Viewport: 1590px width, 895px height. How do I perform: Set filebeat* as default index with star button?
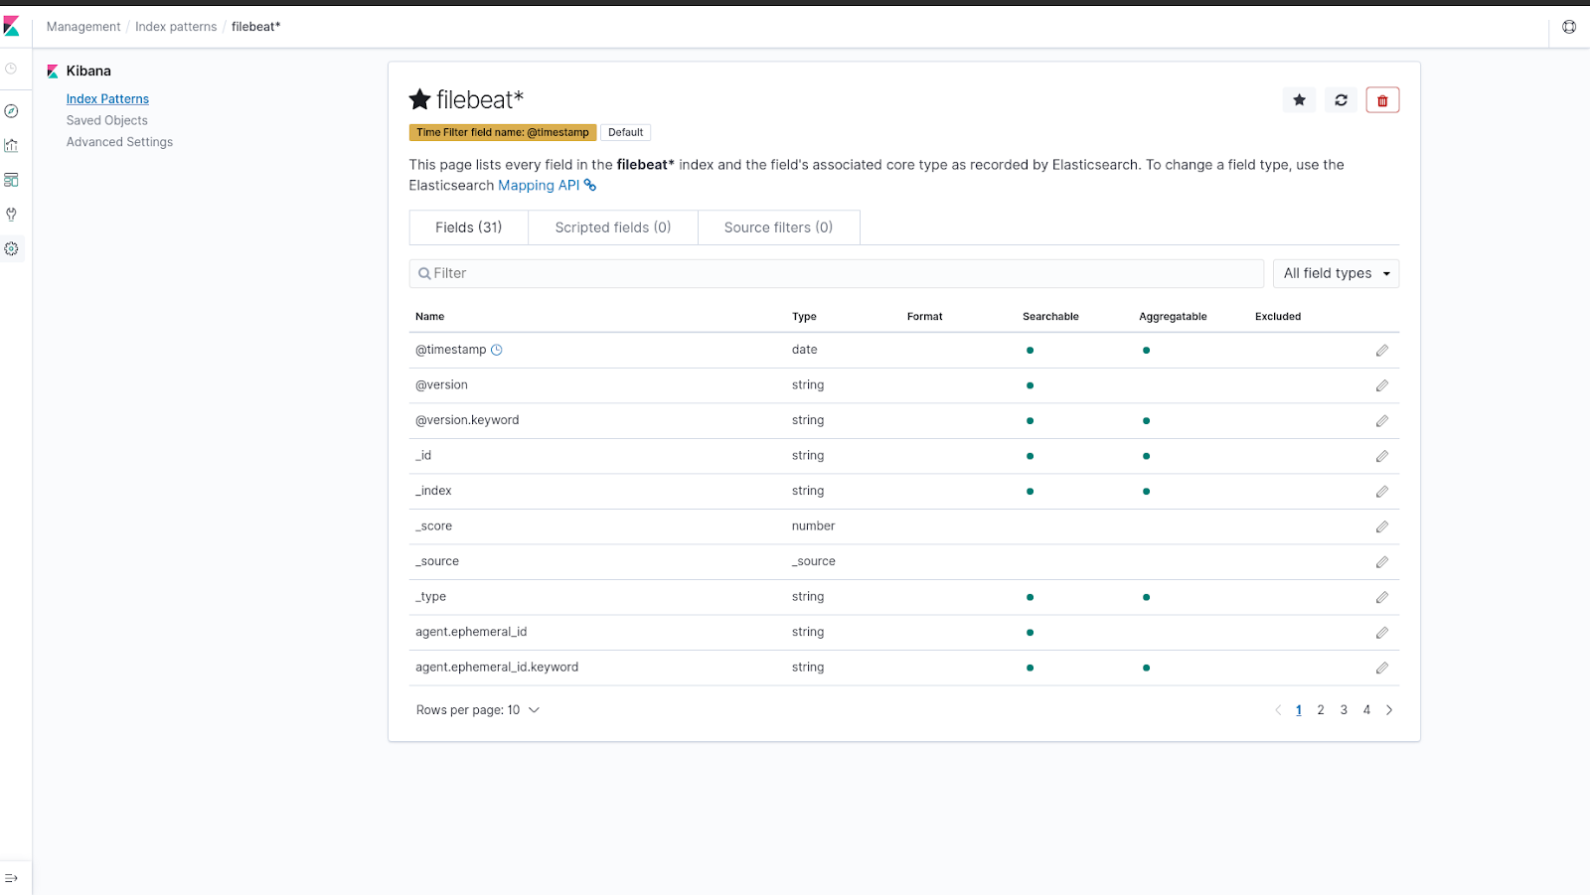coord(1299,99)
